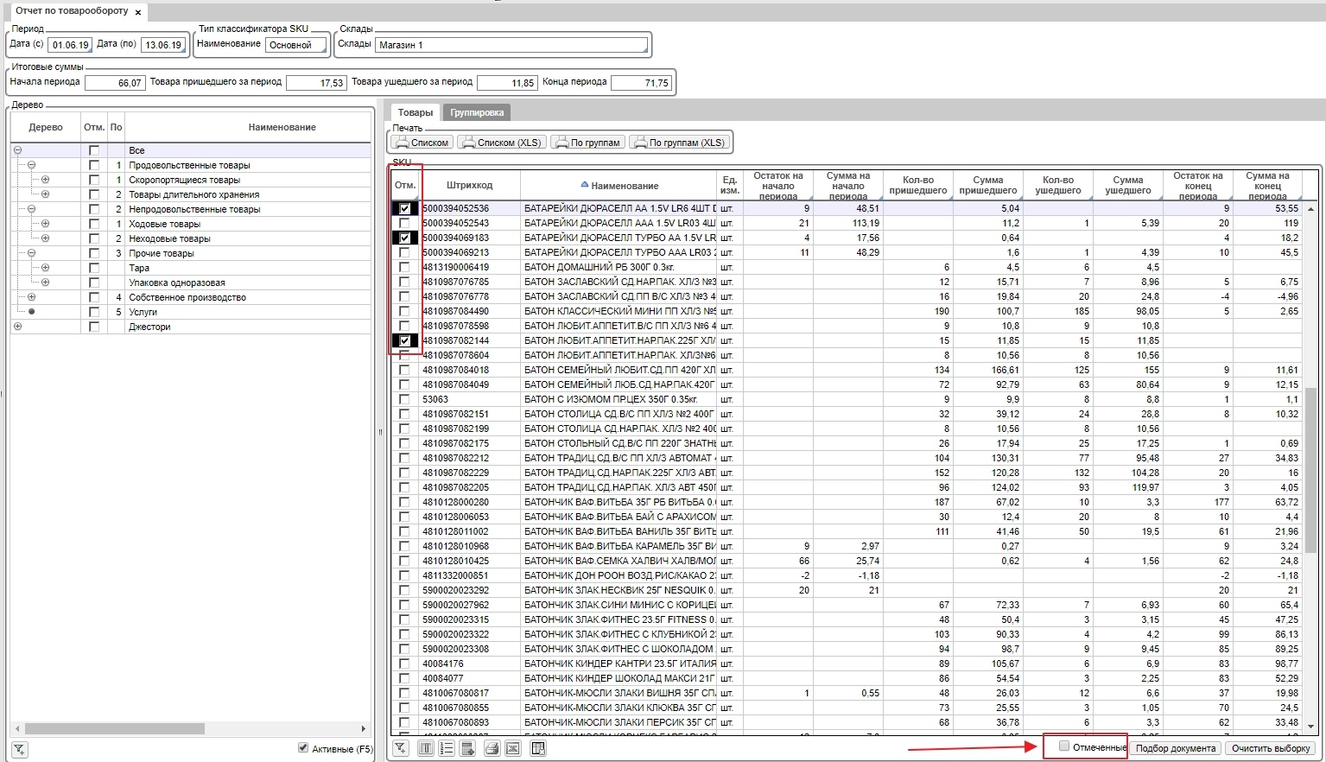
Task: Click the Очистить выборку button
Action: click(x=1271, y=748)
